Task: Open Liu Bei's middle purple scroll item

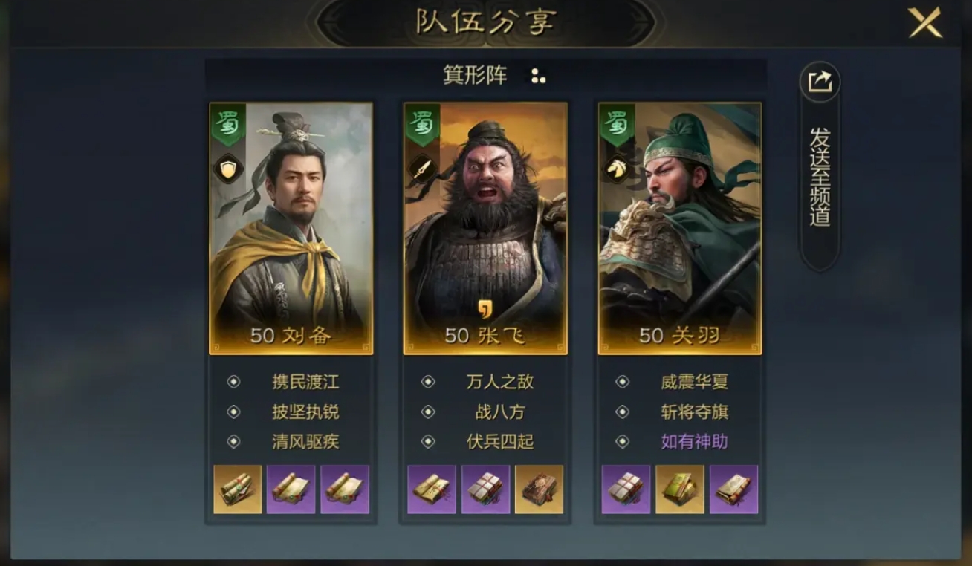Action: 291,489
